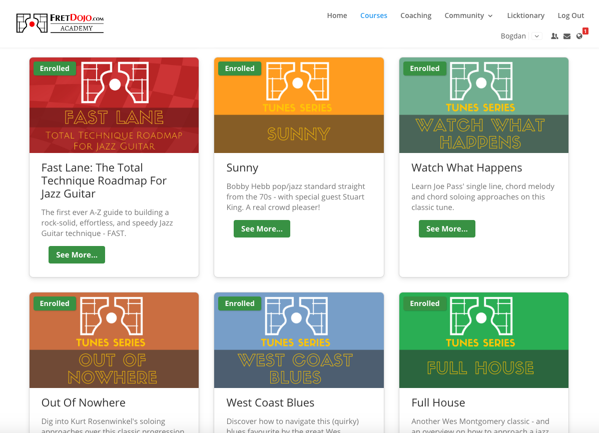This screenshot has width=599, height=433.
Task: Open the messages envelope icon
Action: [x=567, y=36]
